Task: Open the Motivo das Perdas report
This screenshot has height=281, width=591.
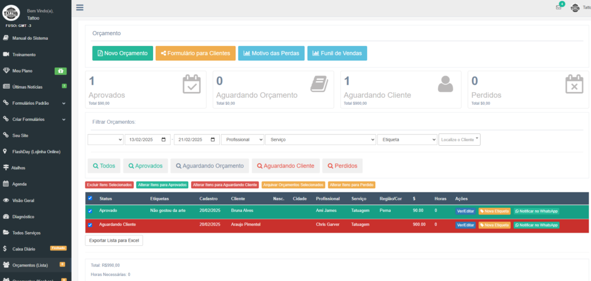Action: (x=271, y=54)
